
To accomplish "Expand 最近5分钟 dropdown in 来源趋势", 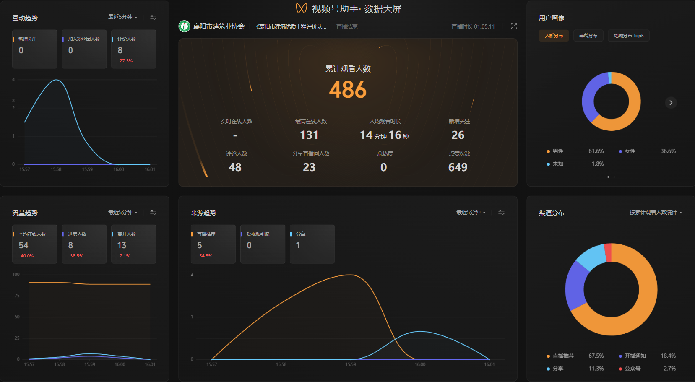I will (x=471, y=213).
